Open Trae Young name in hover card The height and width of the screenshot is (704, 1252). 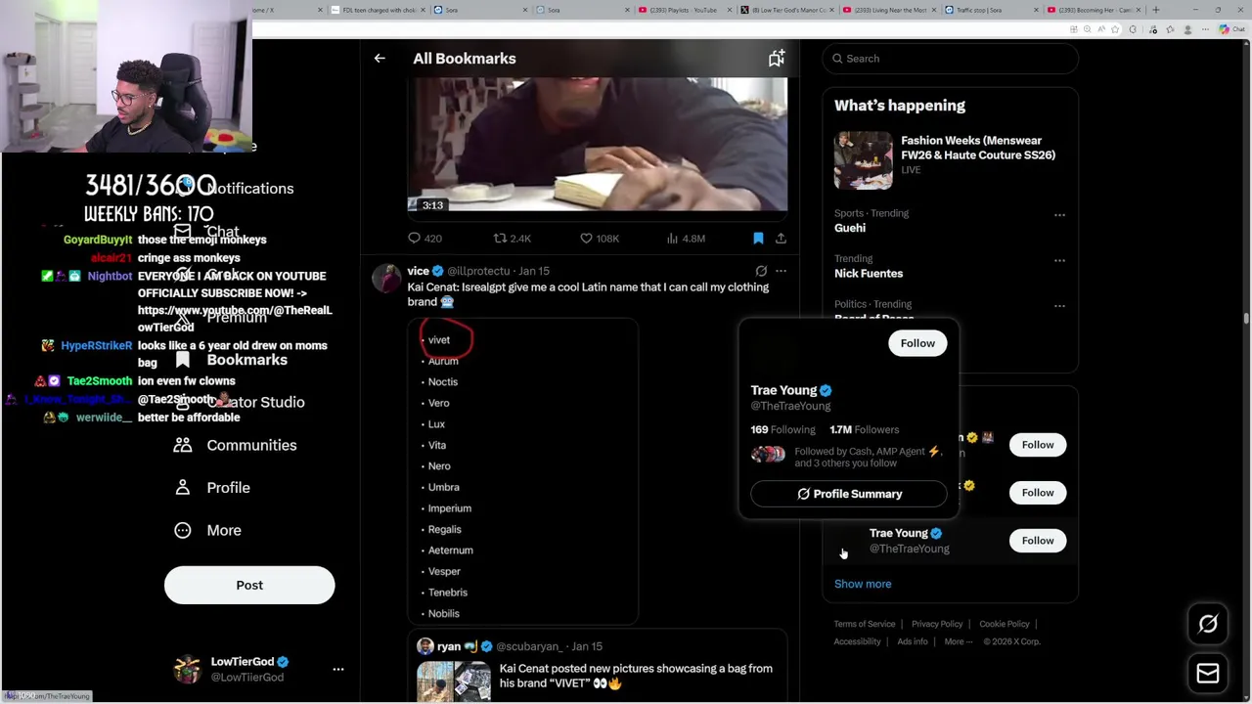coord(783,390)
